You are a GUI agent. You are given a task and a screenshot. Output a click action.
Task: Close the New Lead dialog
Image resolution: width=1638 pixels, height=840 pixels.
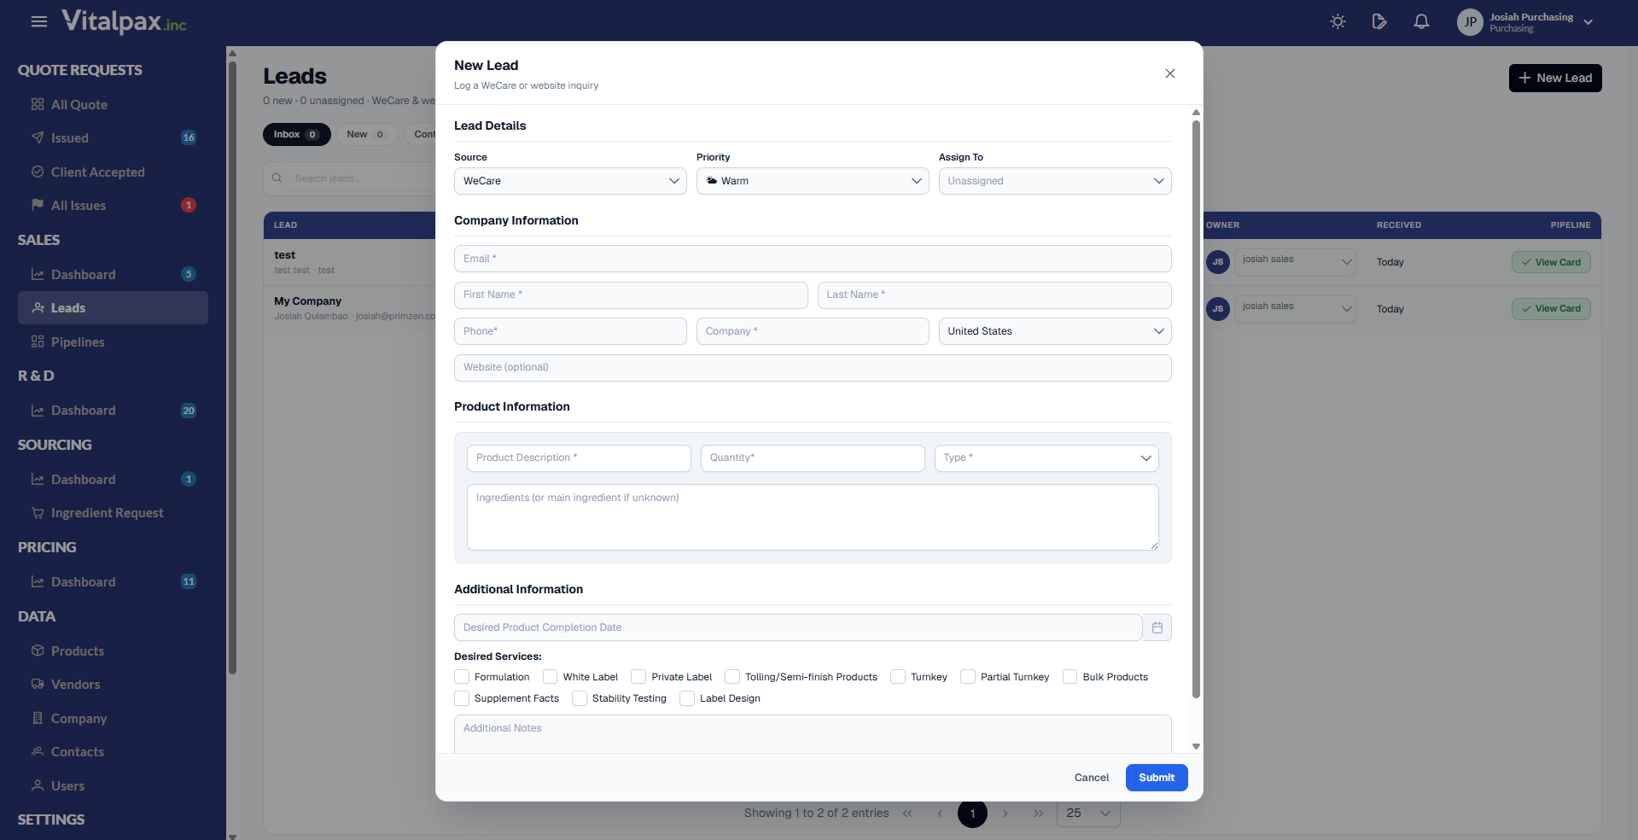(x=1170, y=73)
